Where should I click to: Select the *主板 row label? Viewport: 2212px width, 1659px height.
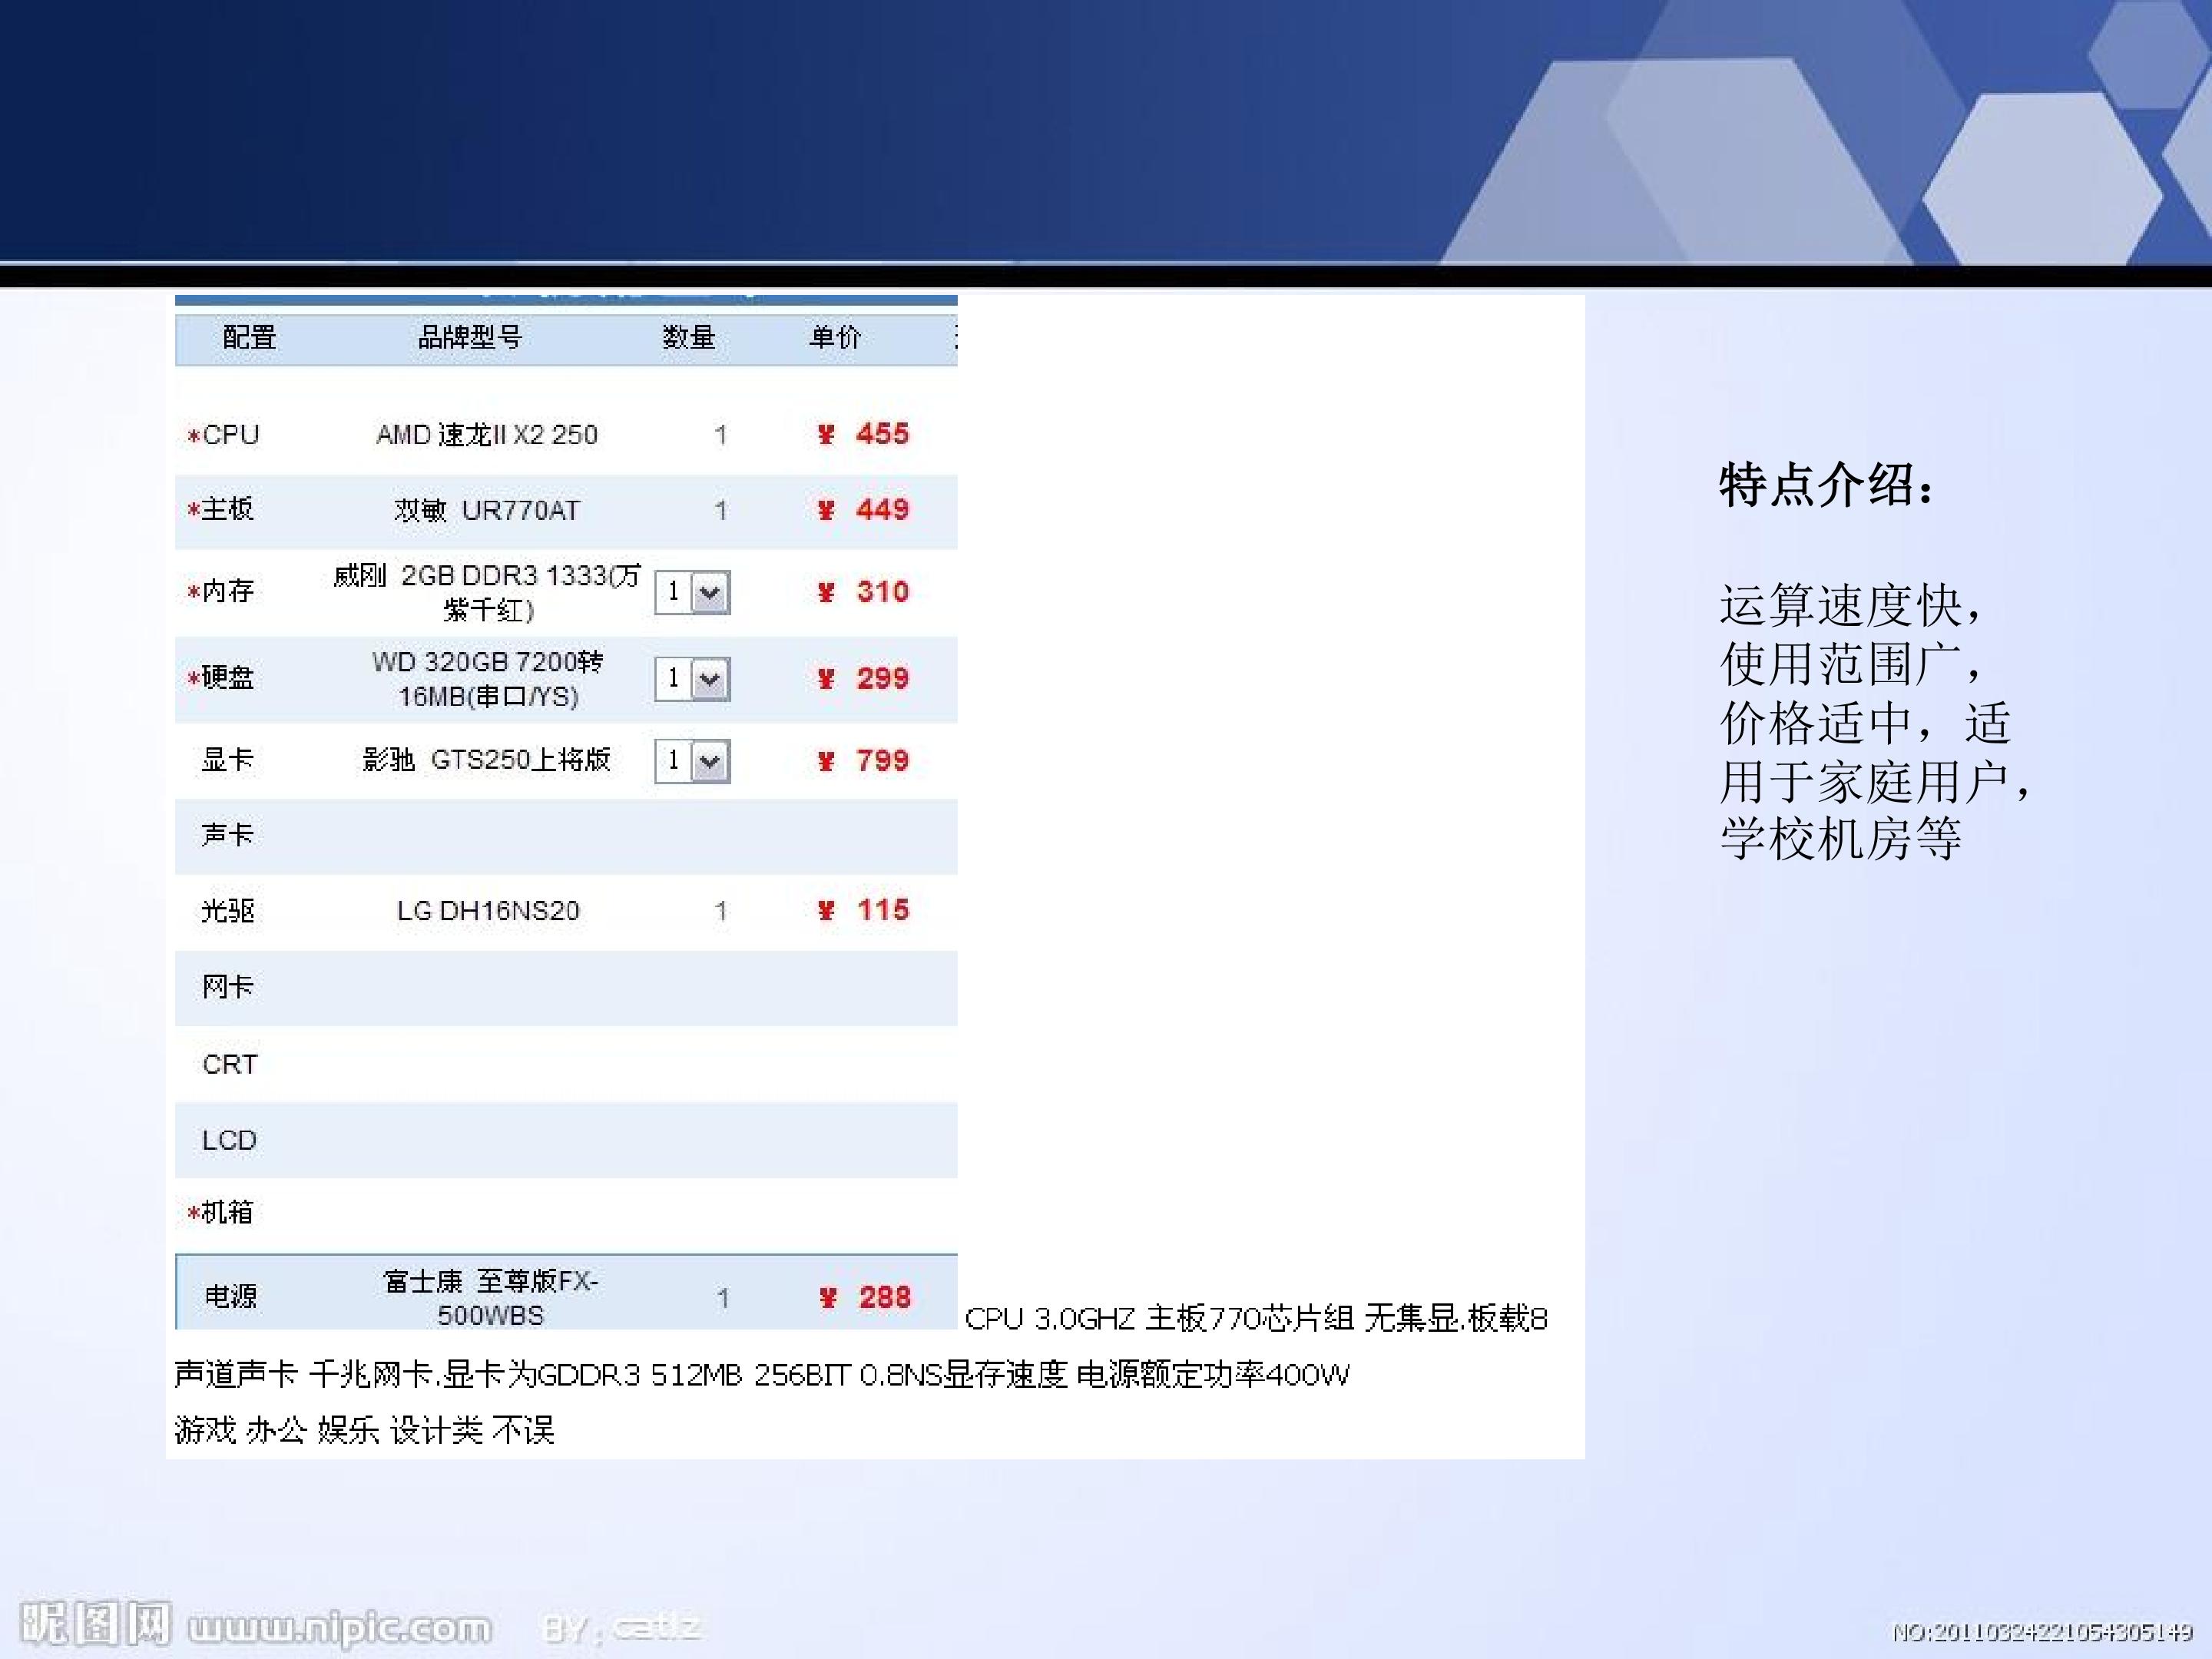pos(220,510)
